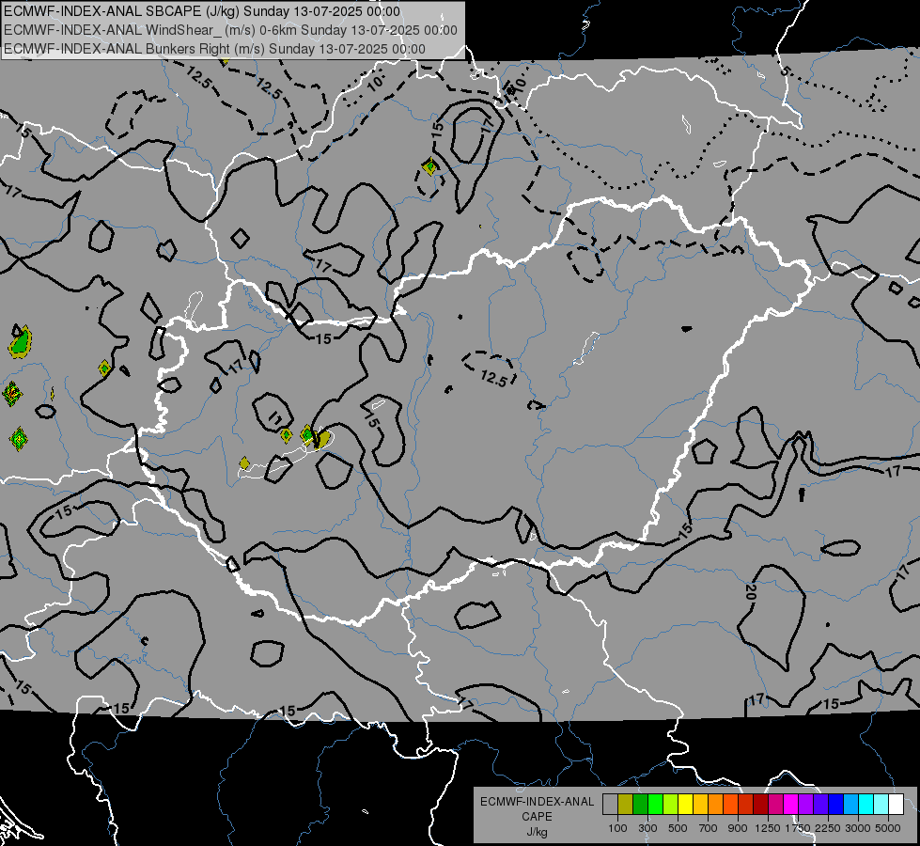Pick the cyan swatch in the CAPE legend

[x=866, y=805]
